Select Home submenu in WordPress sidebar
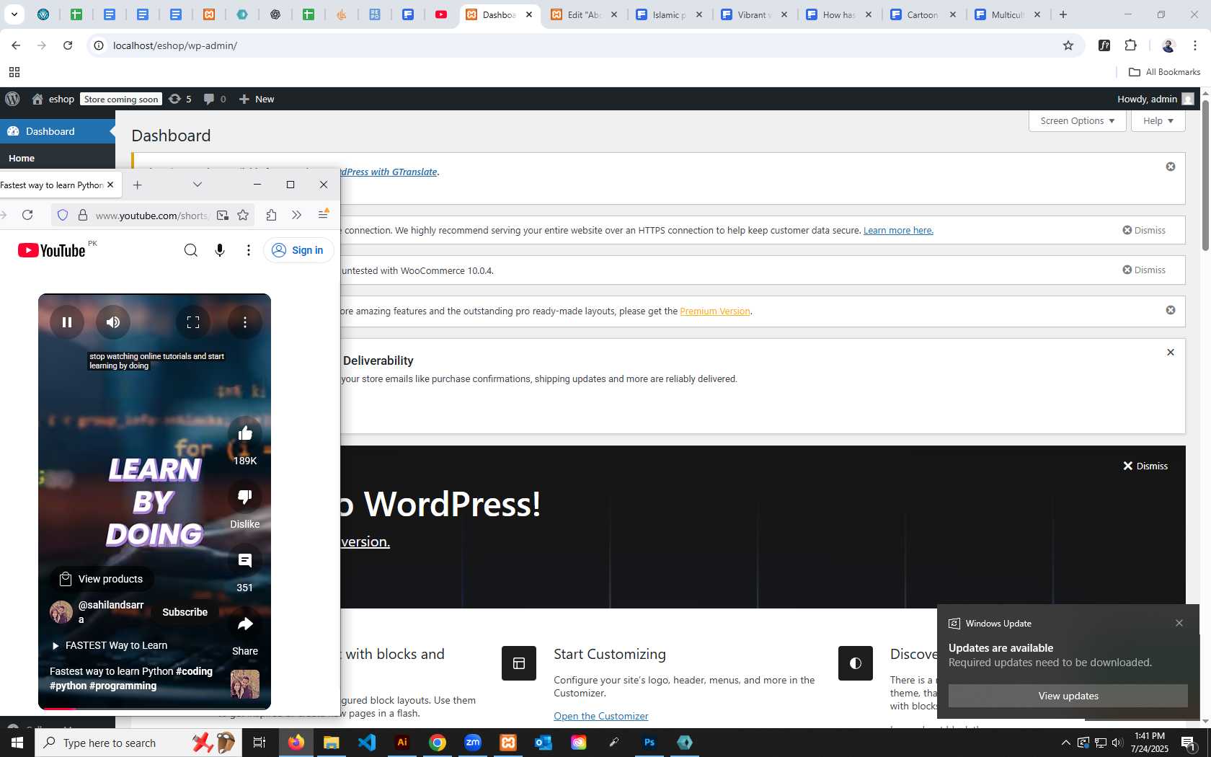This screenshot has width=1211, height=757. [22, 158]
